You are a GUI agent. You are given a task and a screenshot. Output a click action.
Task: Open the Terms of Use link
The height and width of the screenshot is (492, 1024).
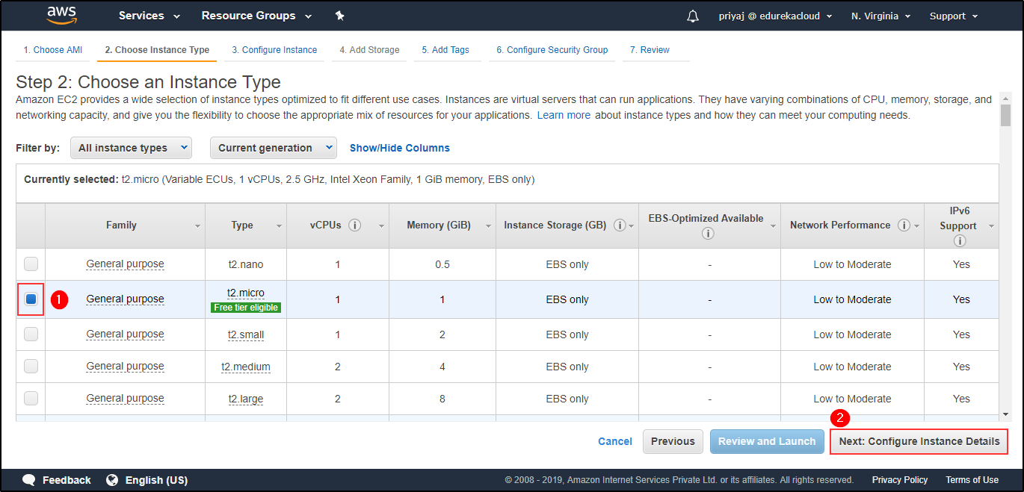click(972, 480)
